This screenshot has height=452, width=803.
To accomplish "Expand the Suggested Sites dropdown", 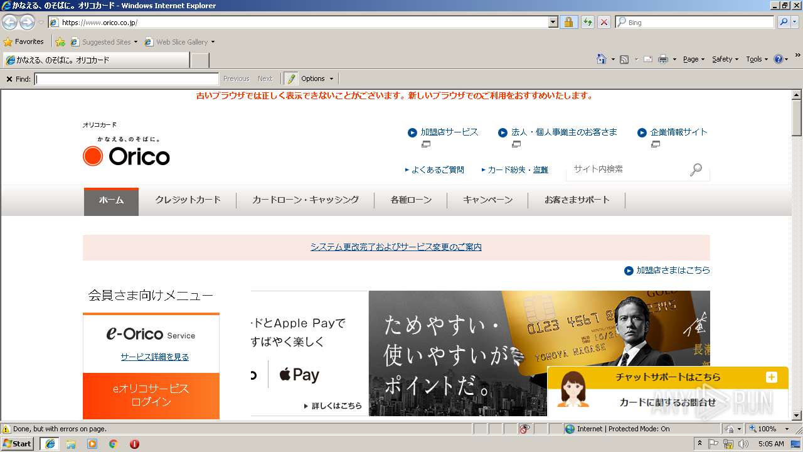I will pos(136,42).
